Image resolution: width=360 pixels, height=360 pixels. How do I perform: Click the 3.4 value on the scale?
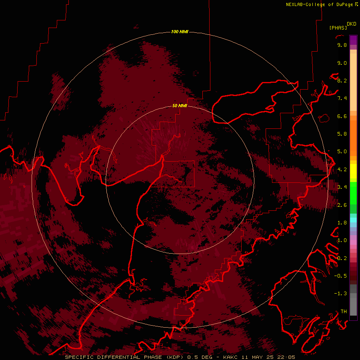point(342,187)
